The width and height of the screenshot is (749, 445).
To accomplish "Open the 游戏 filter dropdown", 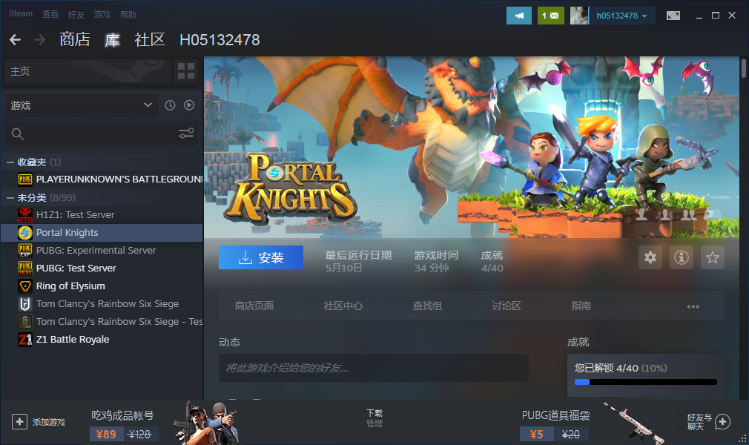I will pyautogui.click(x=82, y=105).
